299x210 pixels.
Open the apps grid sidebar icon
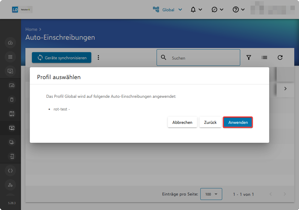10,57
